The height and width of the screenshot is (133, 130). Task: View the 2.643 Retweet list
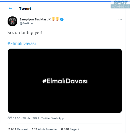pos(18,129)
